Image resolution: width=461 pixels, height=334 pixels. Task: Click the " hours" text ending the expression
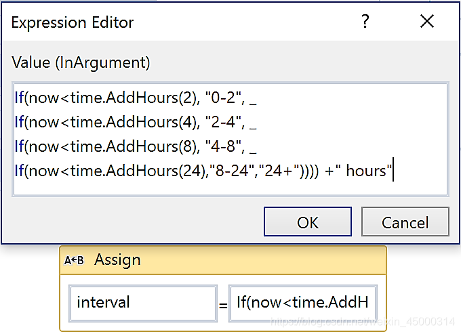(x=366, y=171)
